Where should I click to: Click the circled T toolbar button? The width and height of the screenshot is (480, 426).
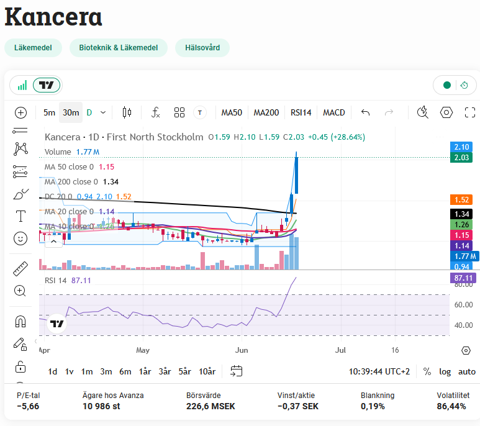coord(200,112)
